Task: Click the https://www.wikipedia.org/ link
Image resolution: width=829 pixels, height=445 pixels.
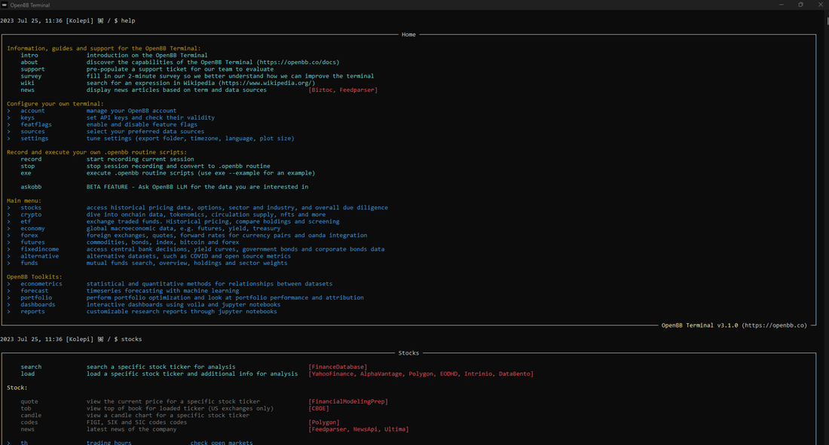Action: [267, 82]
